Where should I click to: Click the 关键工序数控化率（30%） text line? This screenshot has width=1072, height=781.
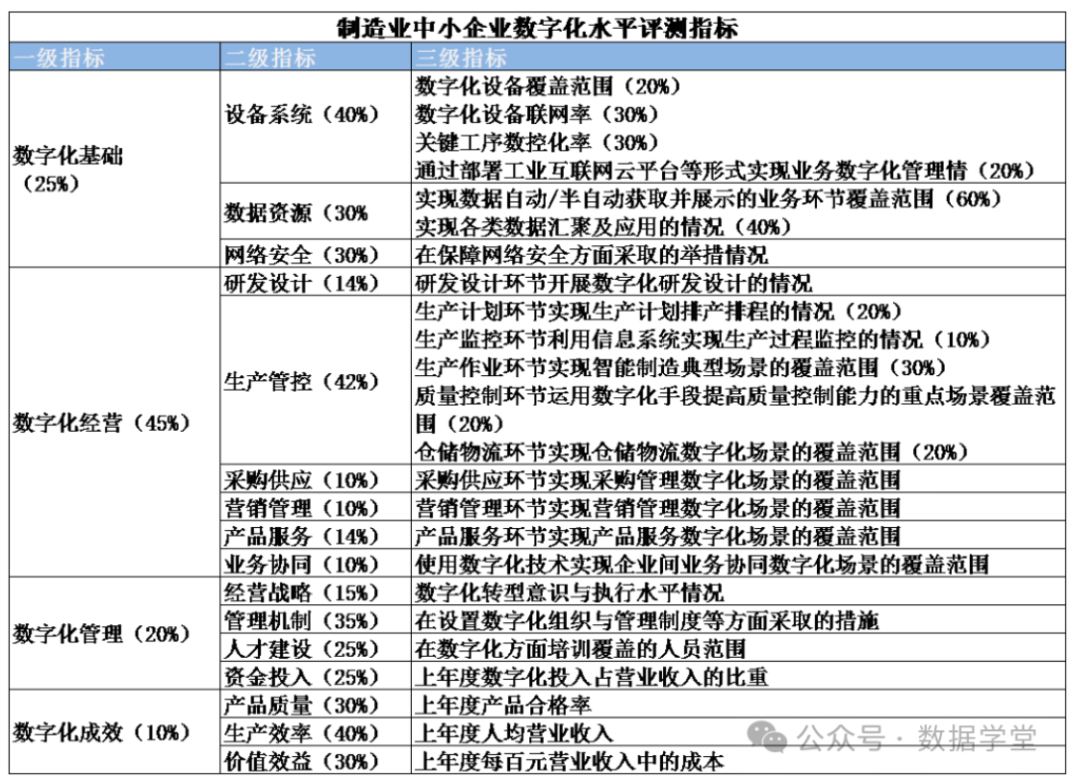[x=537, y=142]
